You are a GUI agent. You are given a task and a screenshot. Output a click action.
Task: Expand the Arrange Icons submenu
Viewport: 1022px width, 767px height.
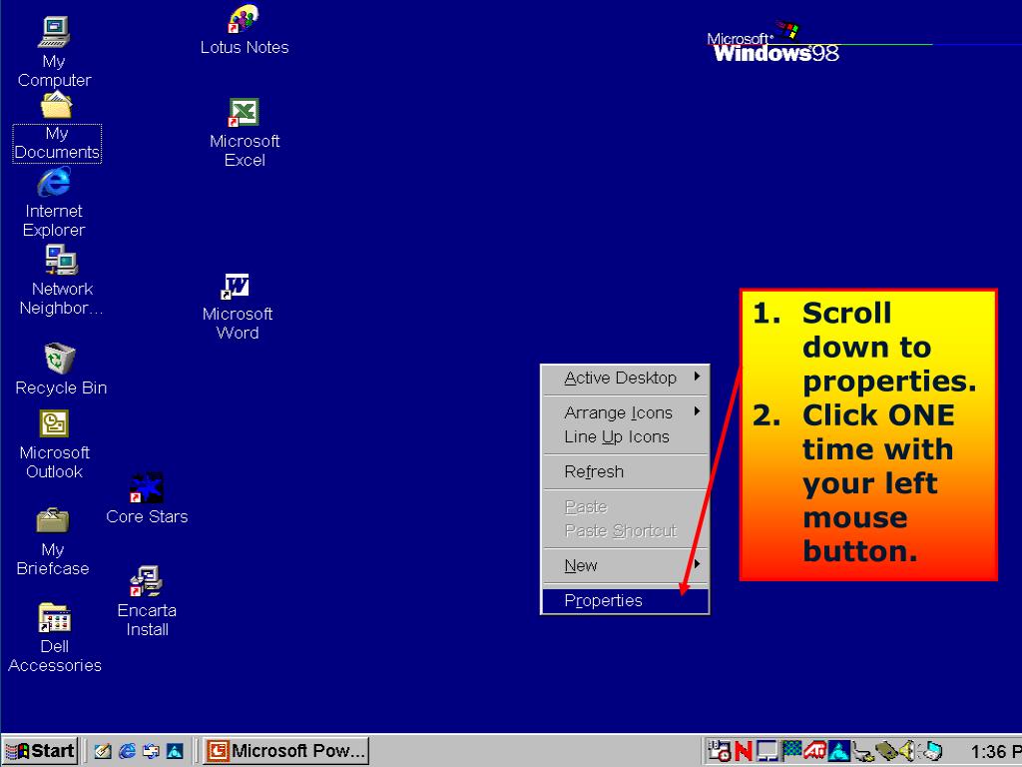pyautogui.click(x=625, y=412)
